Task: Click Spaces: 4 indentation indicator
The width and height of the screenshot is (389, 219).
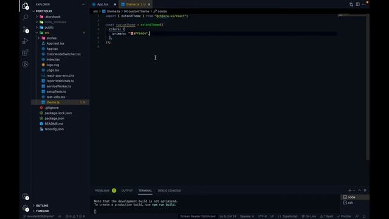Action: [x=247, y=217]
